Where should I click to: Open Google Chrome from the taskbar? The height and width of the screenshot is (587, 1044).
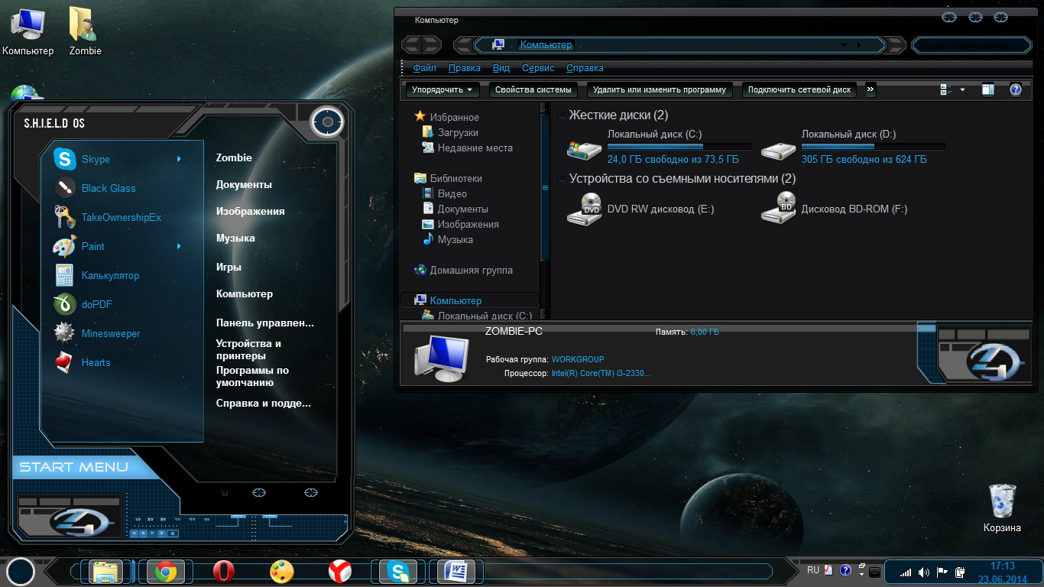165,571
